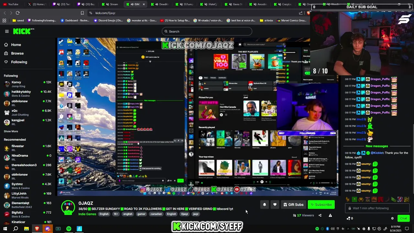The width and height of the screenshot is (414, 233).
Task: Click Bluetooth icon in system tray
Action: (x=327, y=229)
